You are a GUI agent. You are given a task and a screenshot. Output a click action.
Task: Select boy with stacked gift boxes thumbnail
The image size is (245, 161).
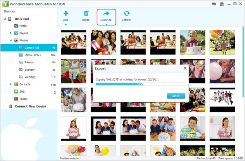[192, 128]
